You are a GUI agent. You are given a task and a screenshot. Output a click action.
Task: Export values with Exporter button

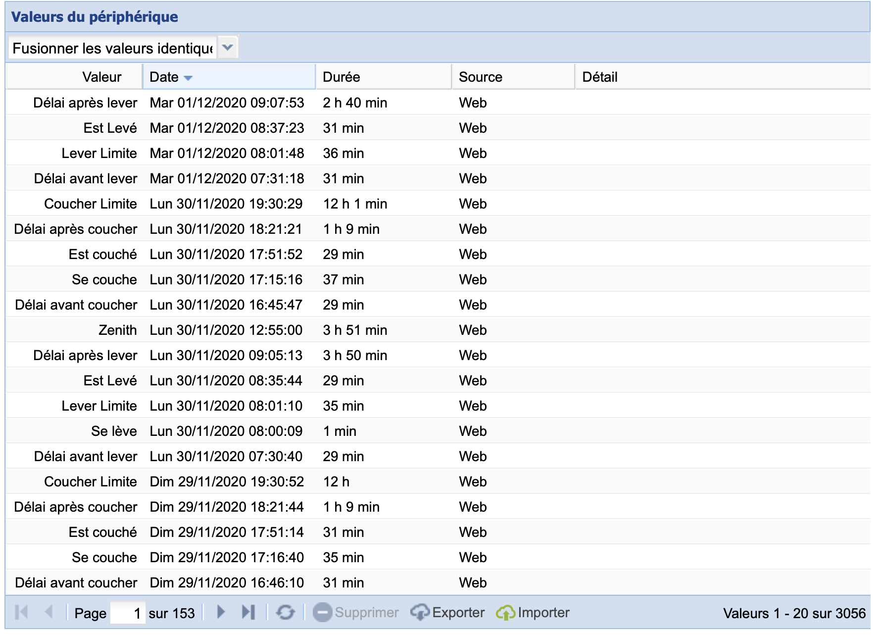point(447,613)
